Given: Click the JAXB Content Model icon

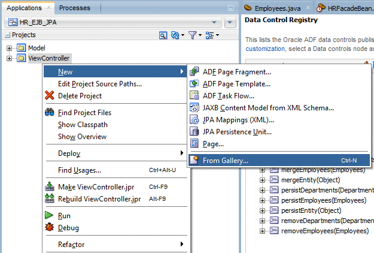Looking at the screenshot, I should (x=194, y=107).
